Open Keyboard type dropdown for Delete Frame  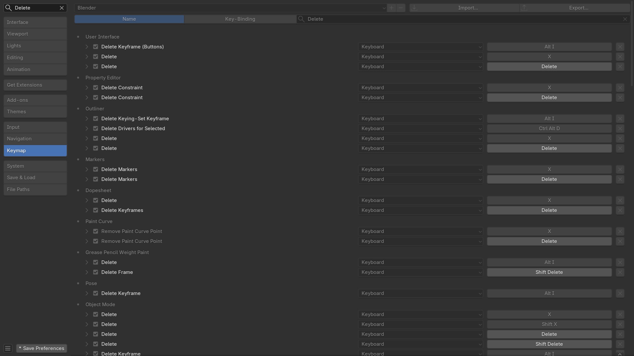point(421,272)
